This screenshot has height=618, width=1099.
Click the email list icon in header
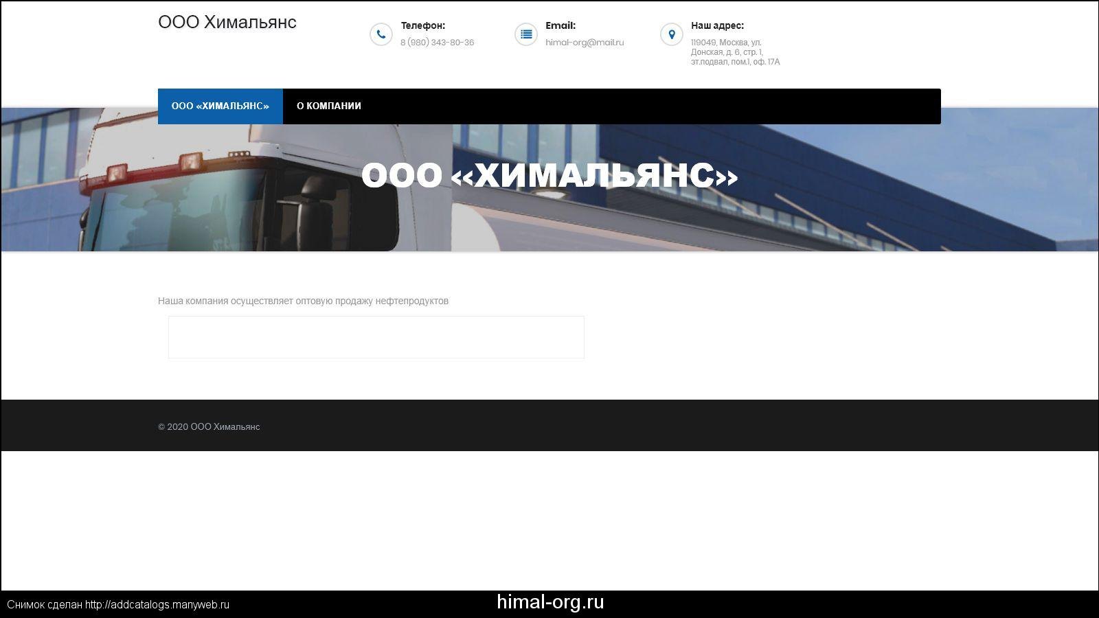click(526, 34)
